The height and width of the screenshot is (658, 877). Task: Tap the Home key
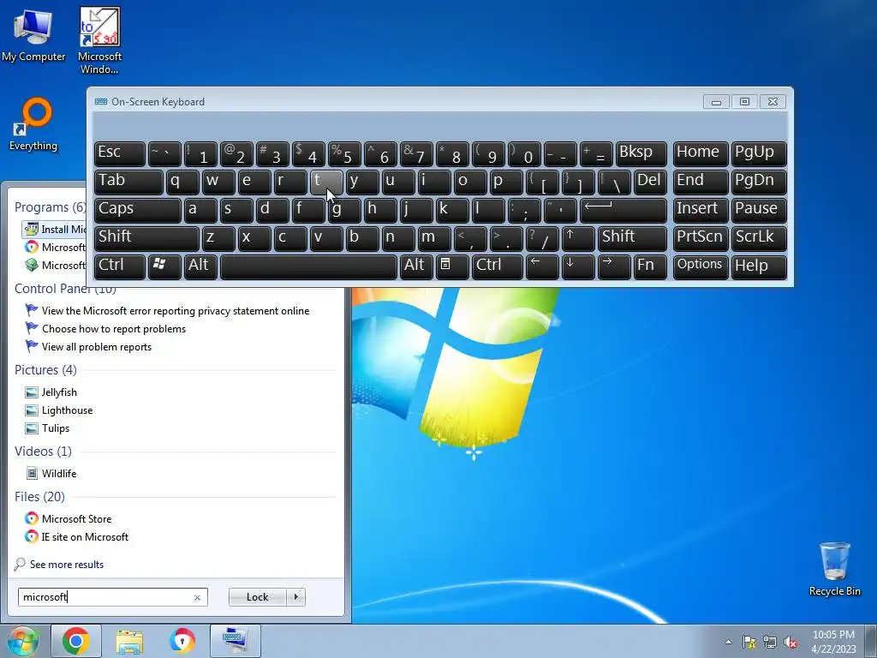pos(701,153)
